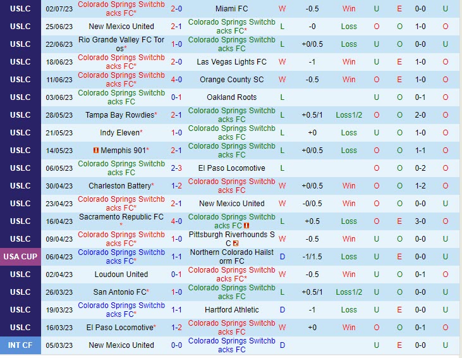This screenshot has width=462, height=358.
Task: Select the date 18/06/23
Action: pyautogui.click(x=59, y=62)
